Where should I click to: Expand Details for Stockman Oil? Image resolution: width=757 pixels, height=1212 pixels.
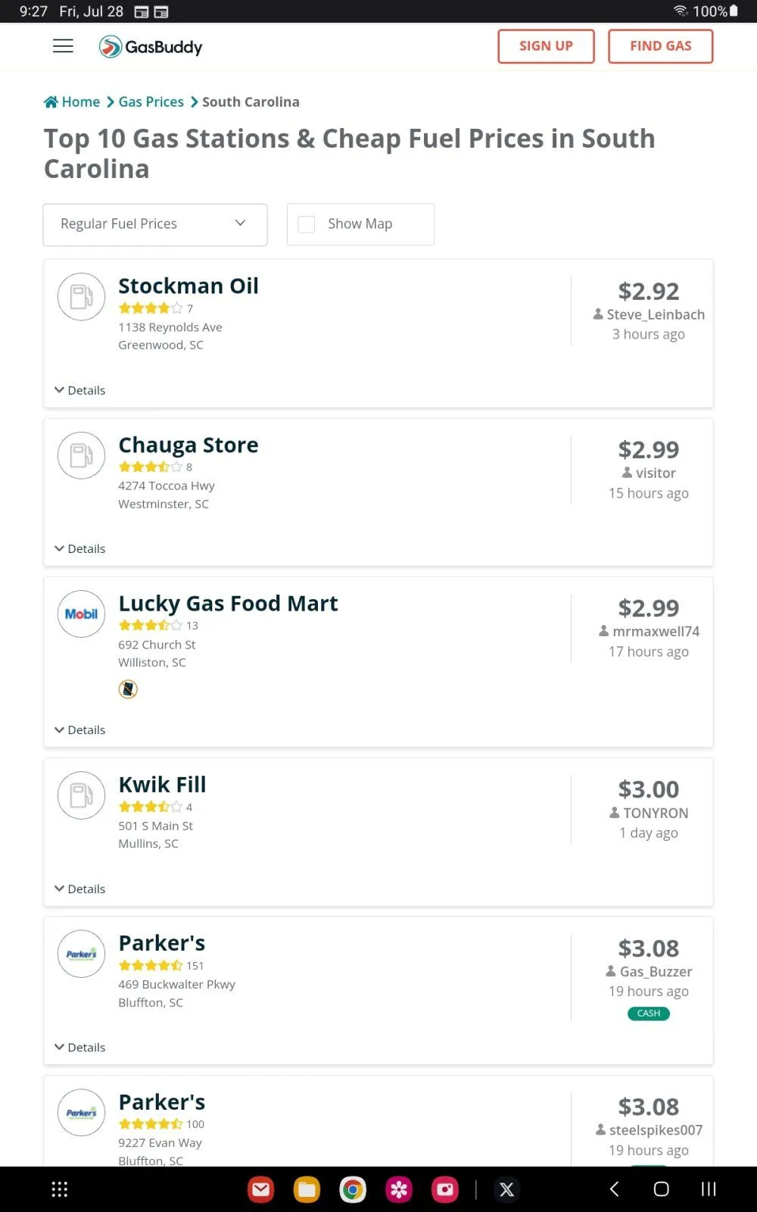79,390
